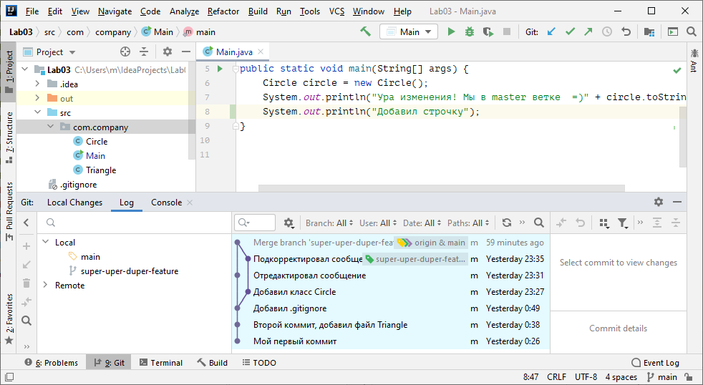703x385 pixels.
Task: Open the Refactor menu
Action: (223, 11)
